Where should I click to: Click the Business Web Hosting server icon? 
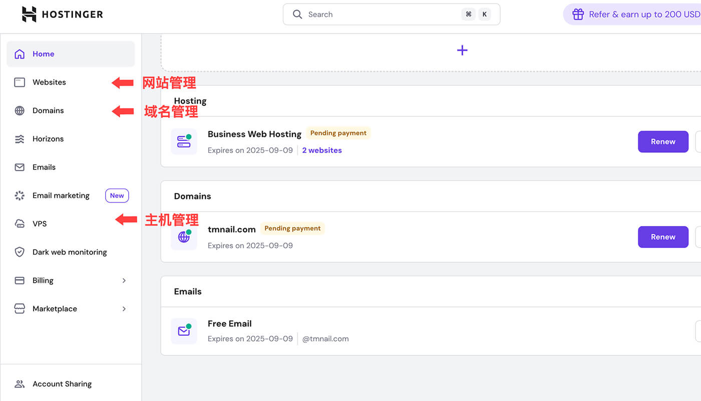coord(184,141)
